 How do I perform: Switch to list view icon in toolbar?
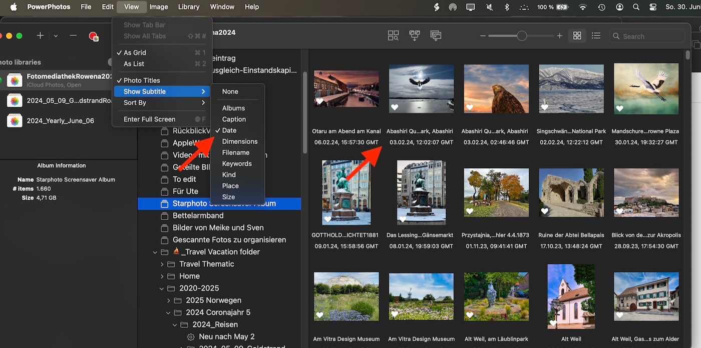[596, 36]
